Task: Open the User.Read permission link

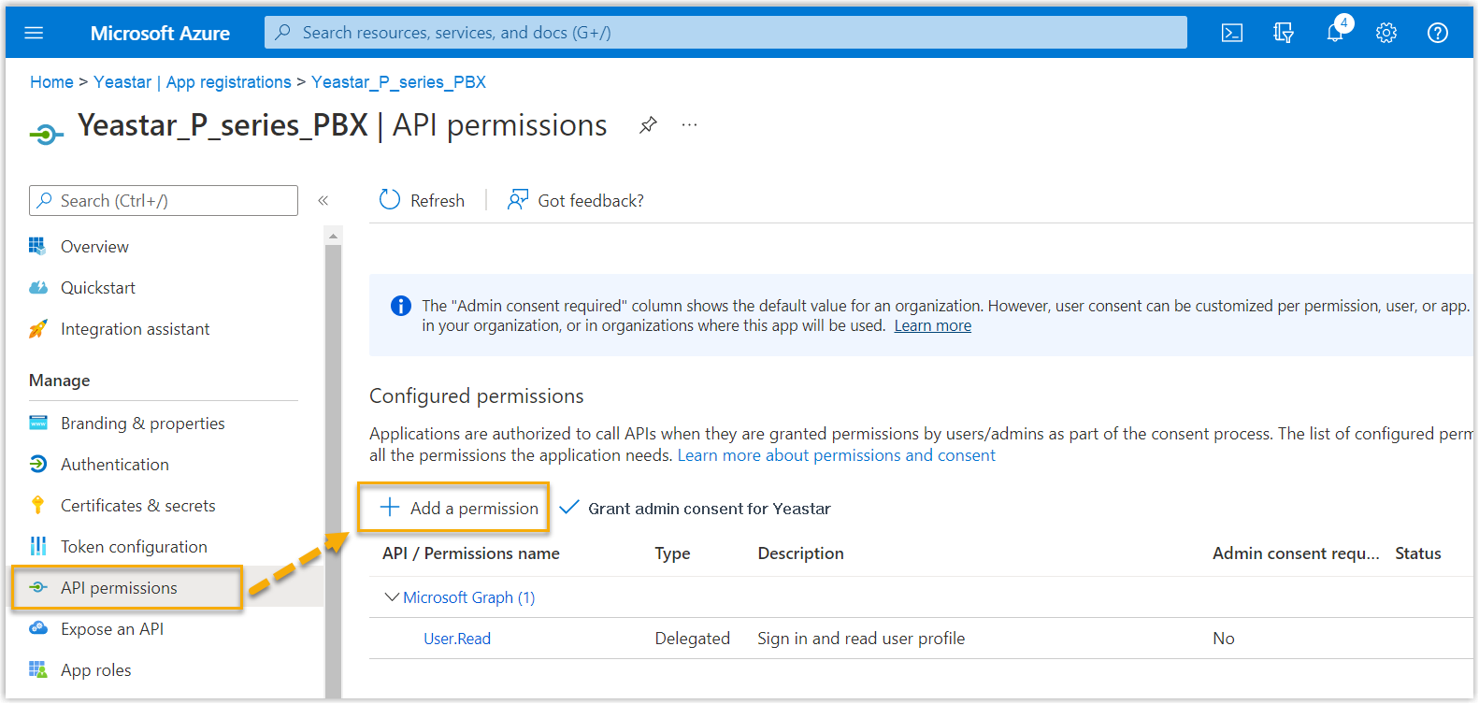Action: pyautogui.click(x=456, y=639)
